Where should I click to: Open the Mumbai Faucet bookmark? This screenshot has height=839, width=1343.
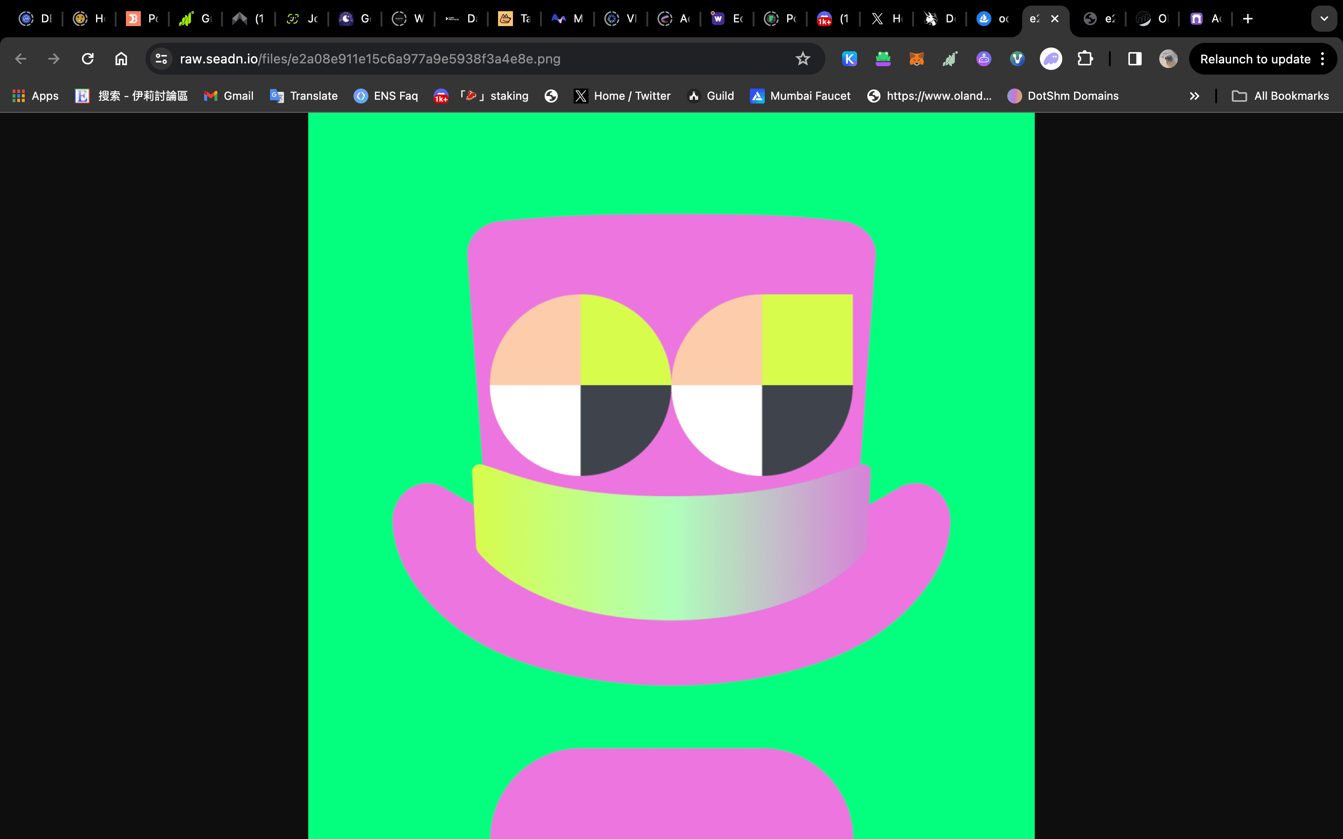pyautogui.click(x=800, y=96)
